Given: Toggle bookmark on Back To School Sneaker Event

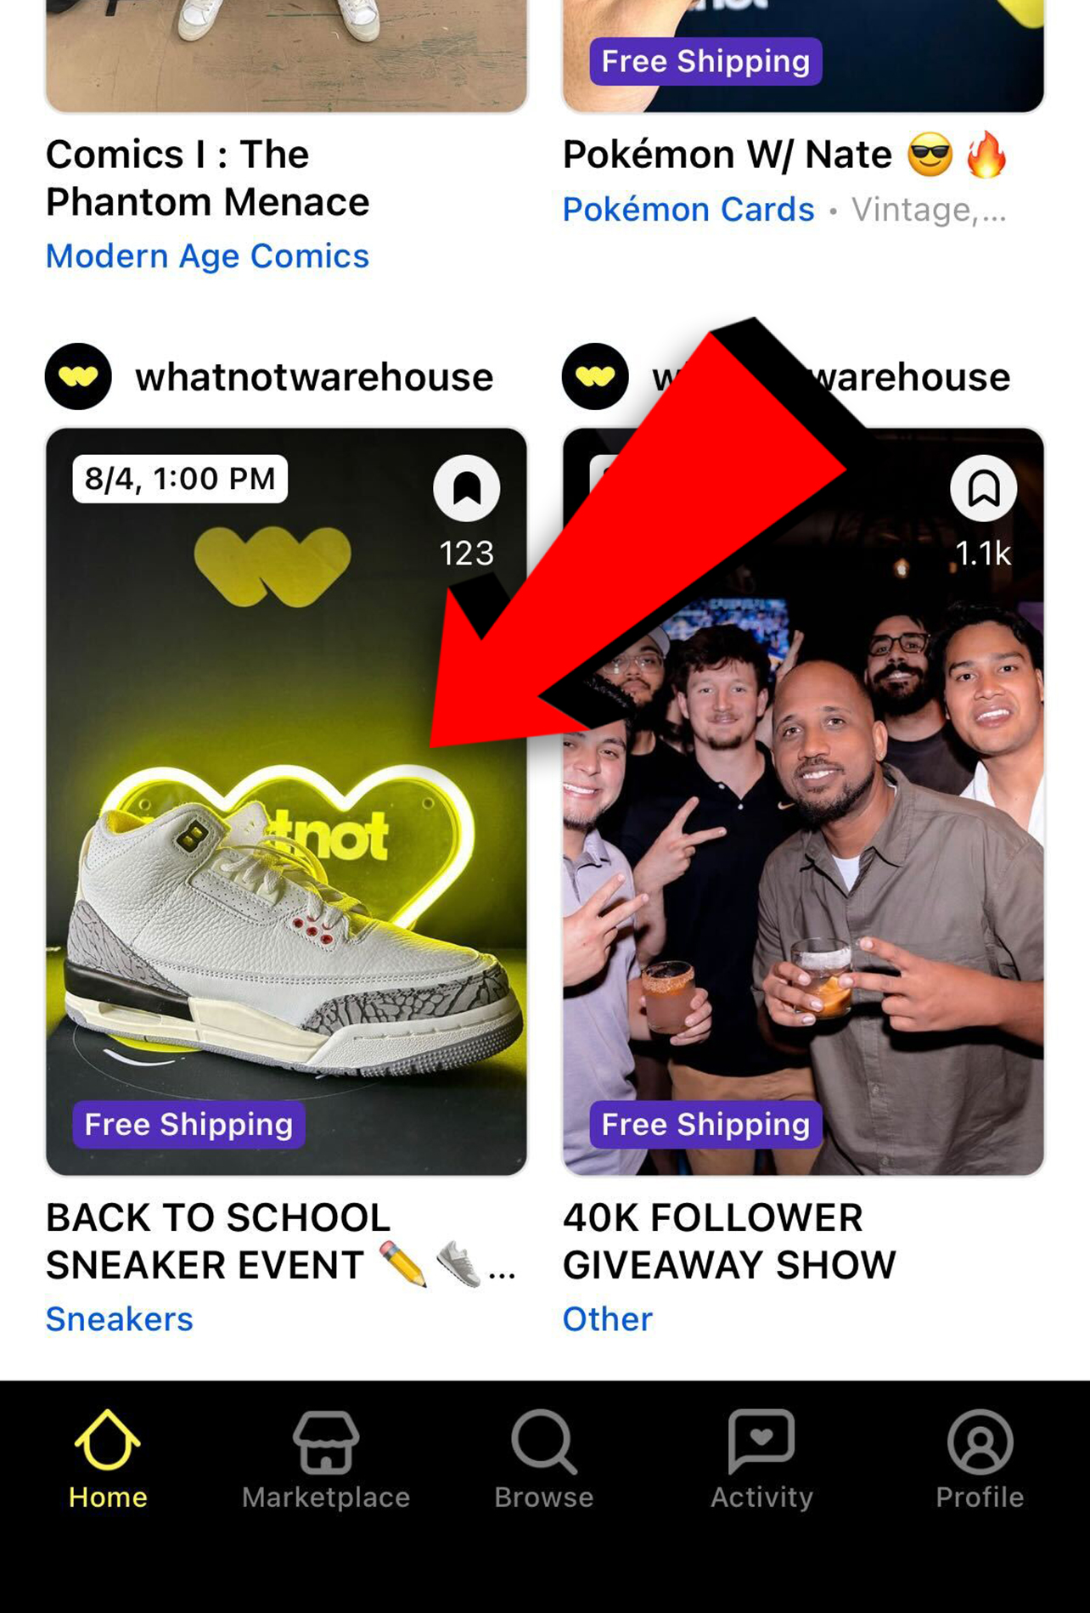Looking at the screenshot, I should click(467, 488).
